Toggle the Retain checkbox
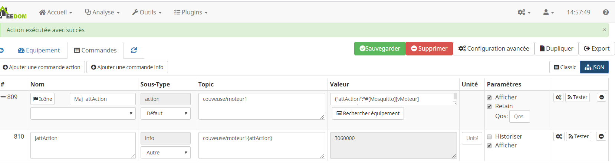Viewport: 615px width, 167px height. pyautogui.click(x=489, y=106)
